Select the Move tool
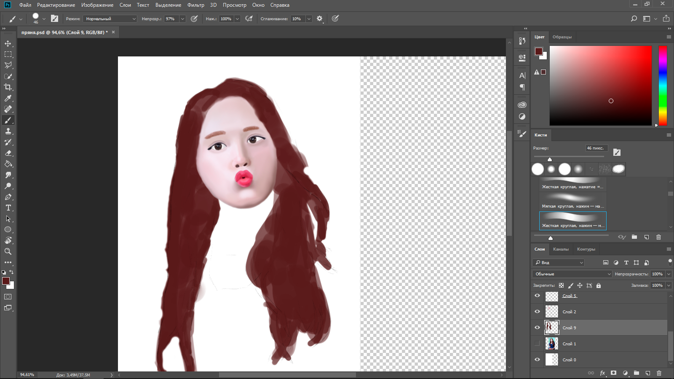Viewport: 674px width, 379px height. point(8,43)
